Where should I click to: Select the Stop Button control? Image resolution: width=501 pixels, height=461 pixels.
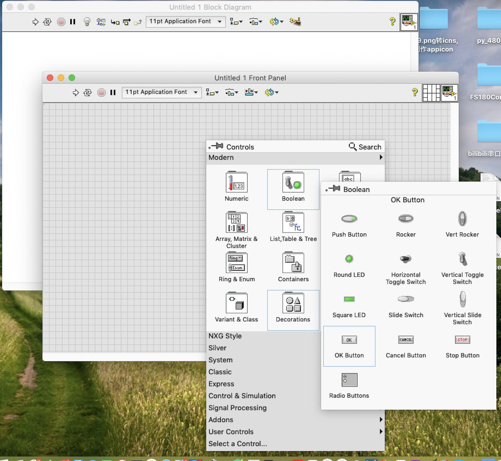[462, 340]
